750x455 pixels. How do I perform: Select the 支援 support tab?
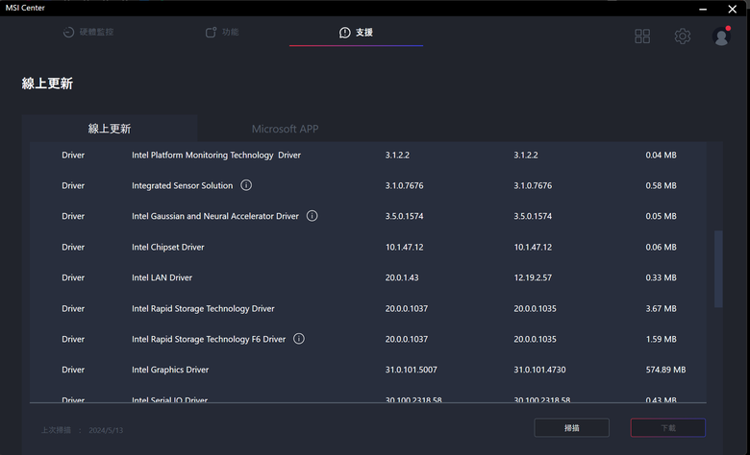click(x=356, y=32)
